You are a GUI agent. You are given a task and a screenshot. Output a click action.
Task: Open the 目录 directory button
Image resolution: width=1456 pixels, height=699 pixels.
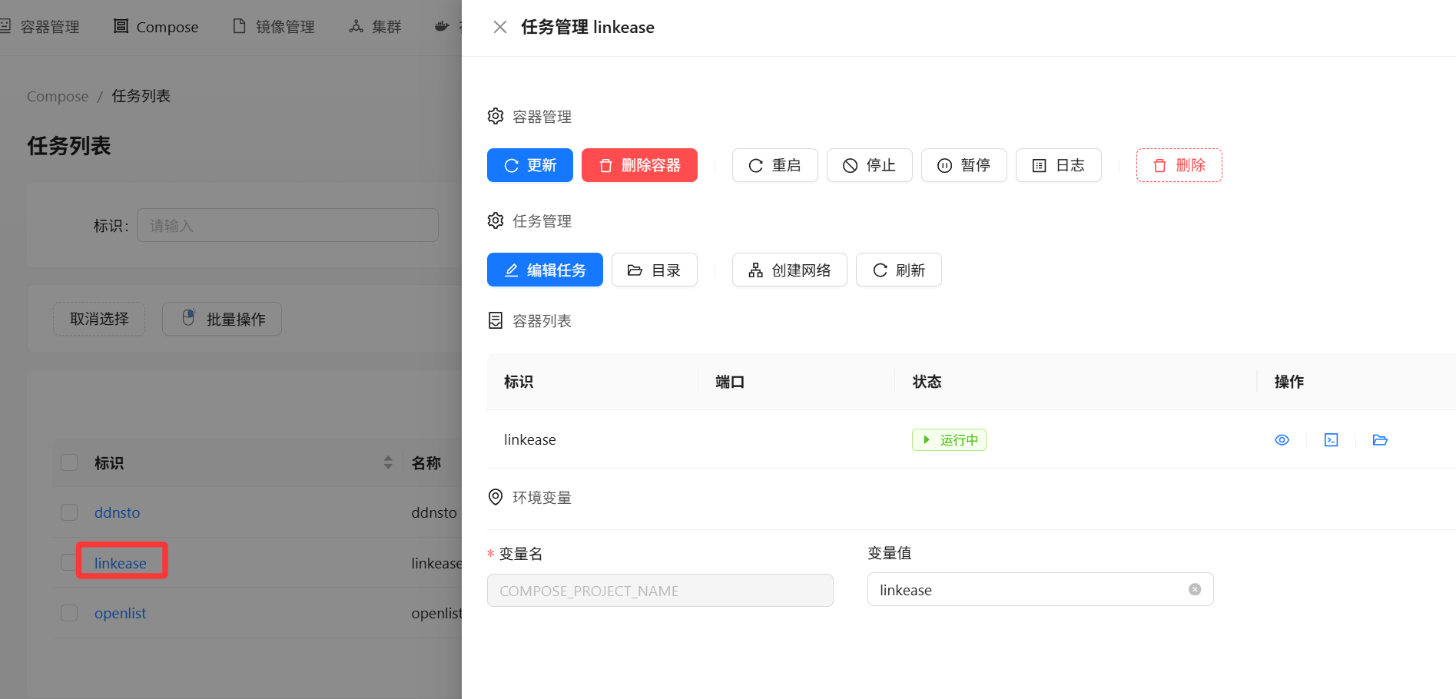[654, 270]
